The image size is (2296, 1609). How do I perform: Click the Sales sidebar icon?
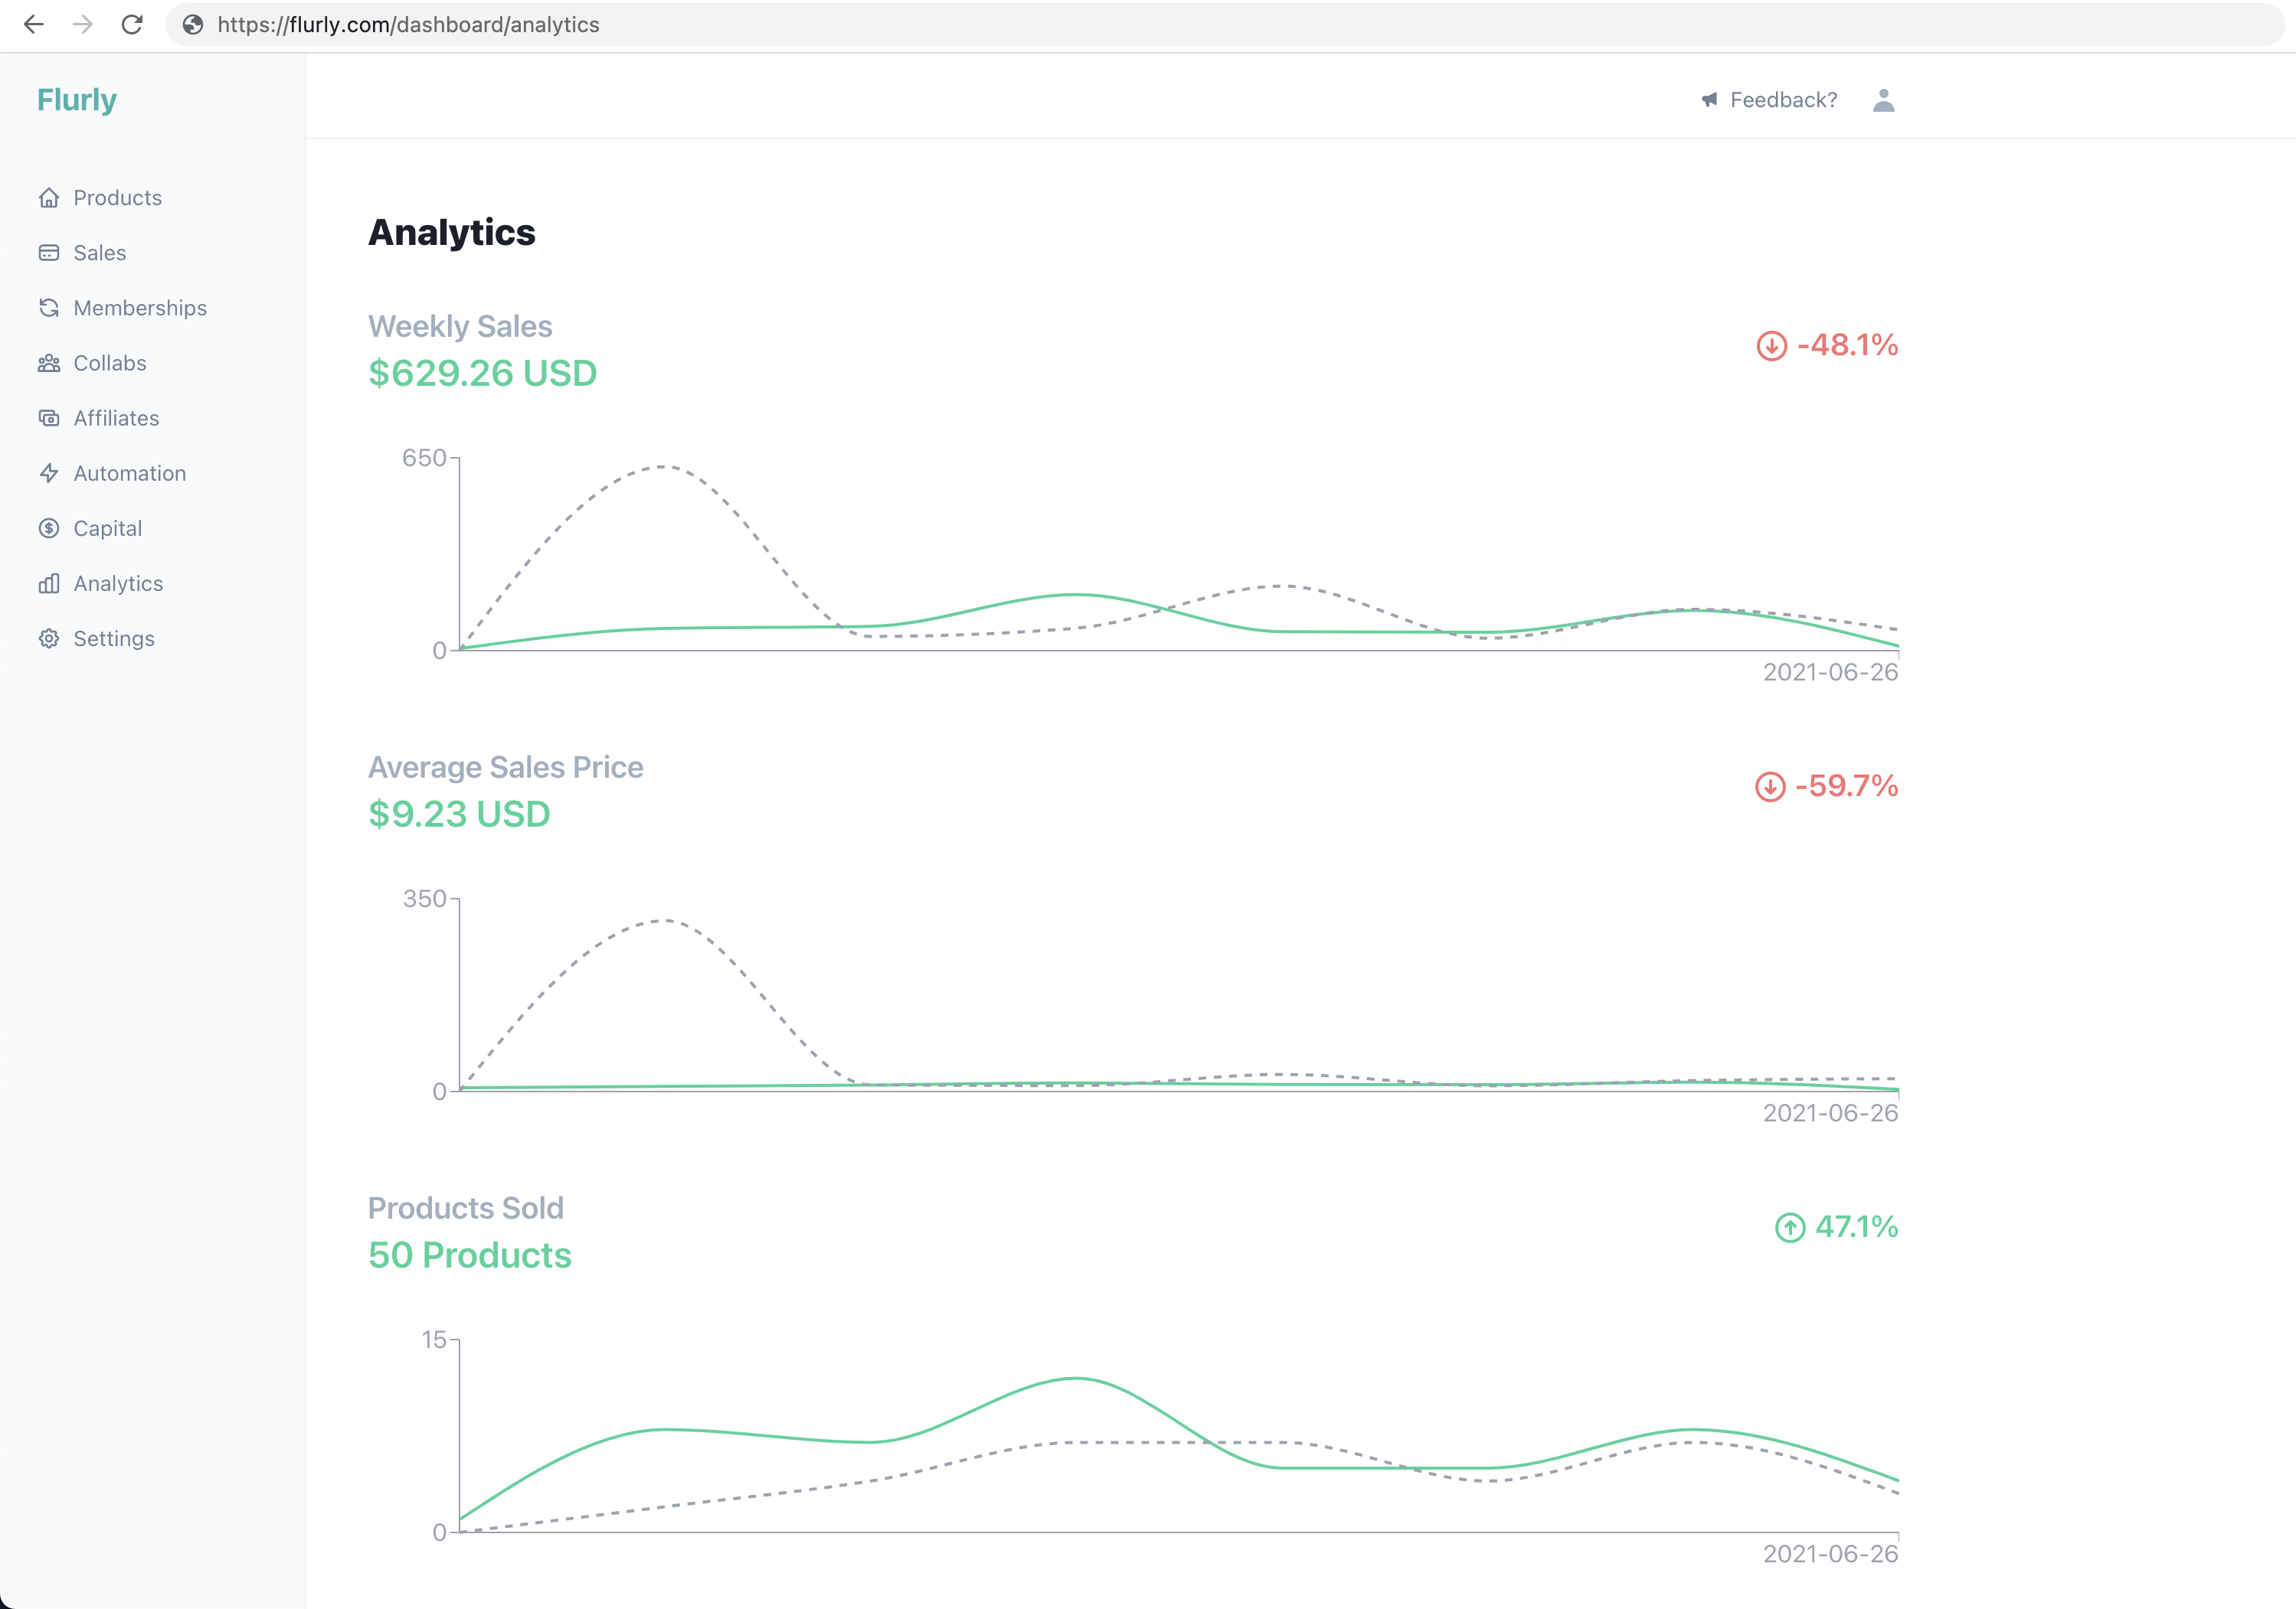49,251
